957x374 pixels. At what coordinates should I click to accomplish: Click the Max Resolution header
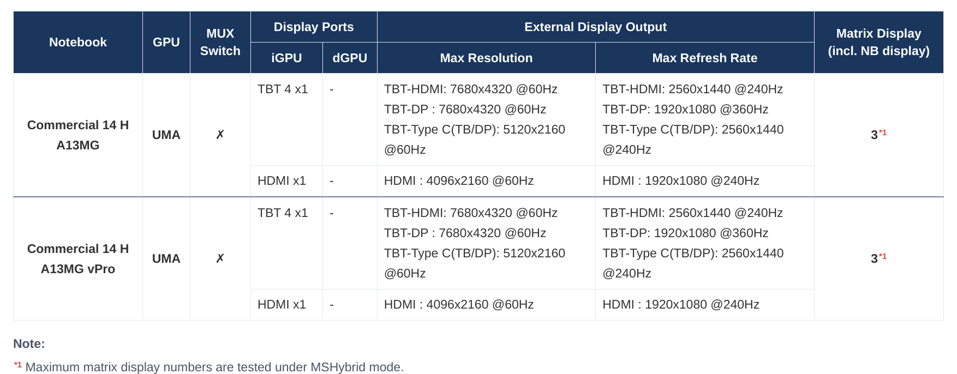coord(486,58)
